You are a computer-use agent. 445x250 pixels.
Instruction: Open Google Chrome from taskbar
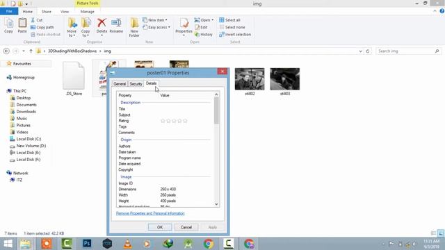(209, 244)
